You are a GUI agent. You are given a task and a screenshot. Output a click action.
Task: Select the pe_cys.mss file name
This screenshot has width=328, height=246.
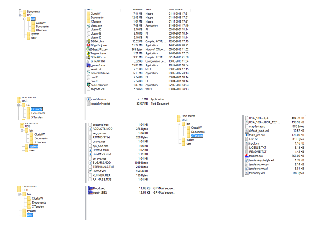pyautogui.click(x=99, y=158)
